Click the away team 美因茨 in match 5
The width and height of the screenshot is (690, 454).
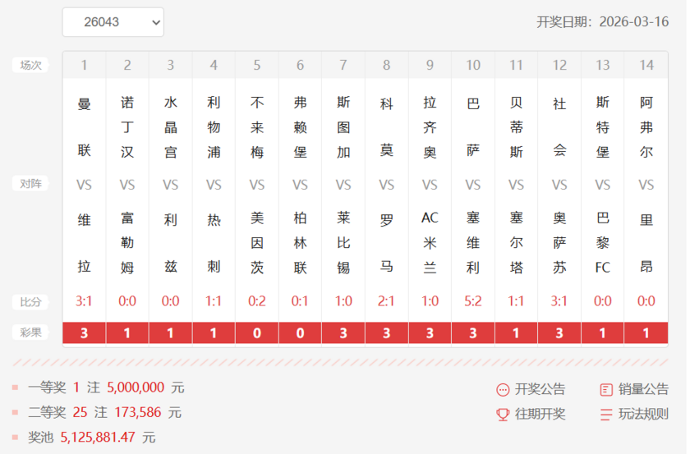click(x=257, y=242)
